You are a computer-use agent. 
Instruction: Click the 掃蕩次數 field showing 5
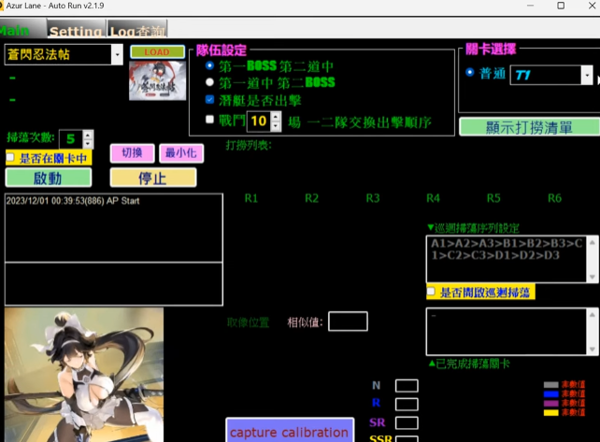71,139
